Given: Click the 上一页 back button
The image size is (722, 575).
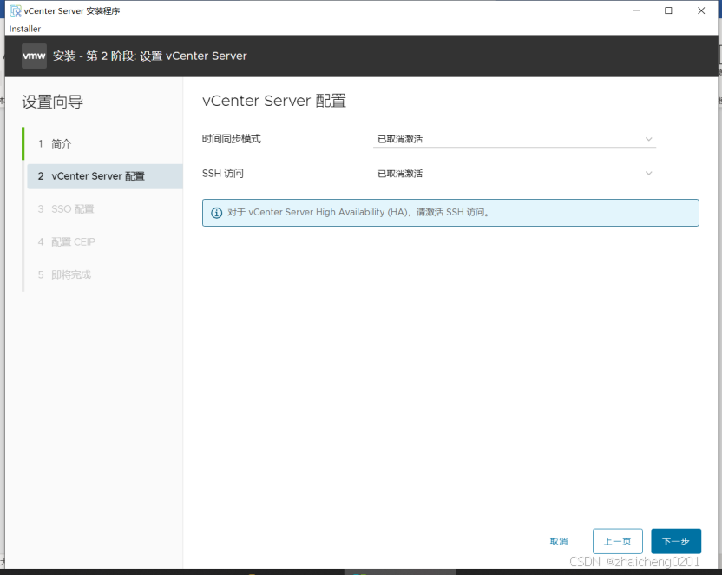Looking at the screenshot, I should point(618,541).
